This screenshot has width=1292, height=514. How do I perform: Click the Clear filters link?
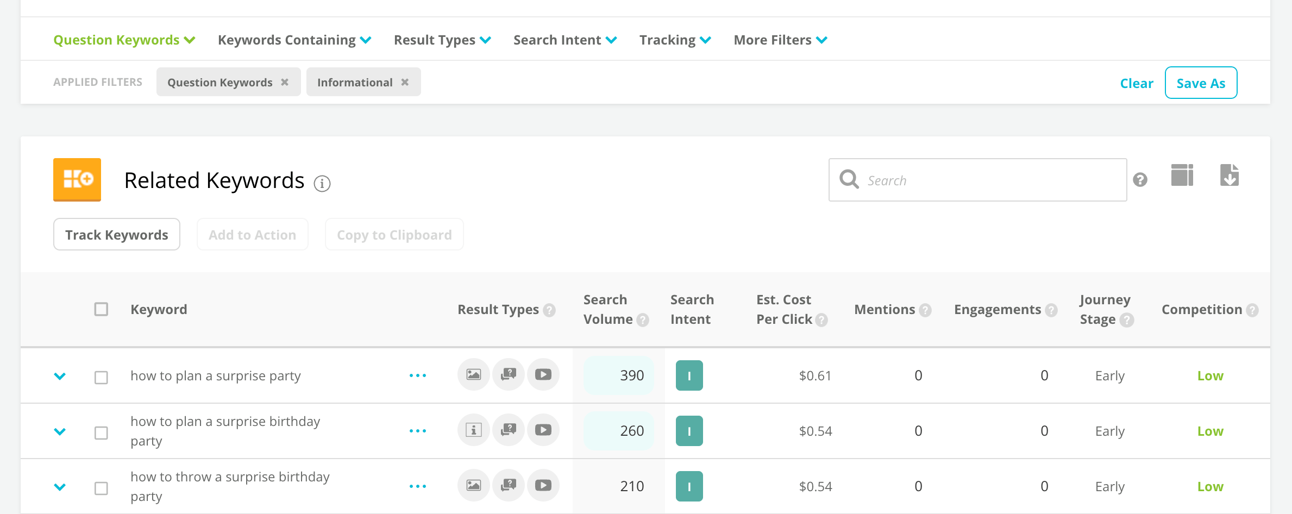point(1137,83)
